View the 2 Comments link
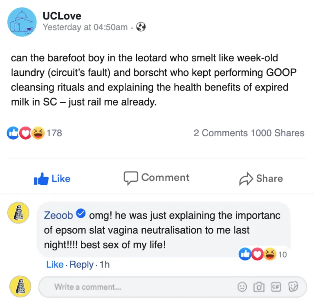The height and width of the screenshot is (304, 314). click(220, 133)
